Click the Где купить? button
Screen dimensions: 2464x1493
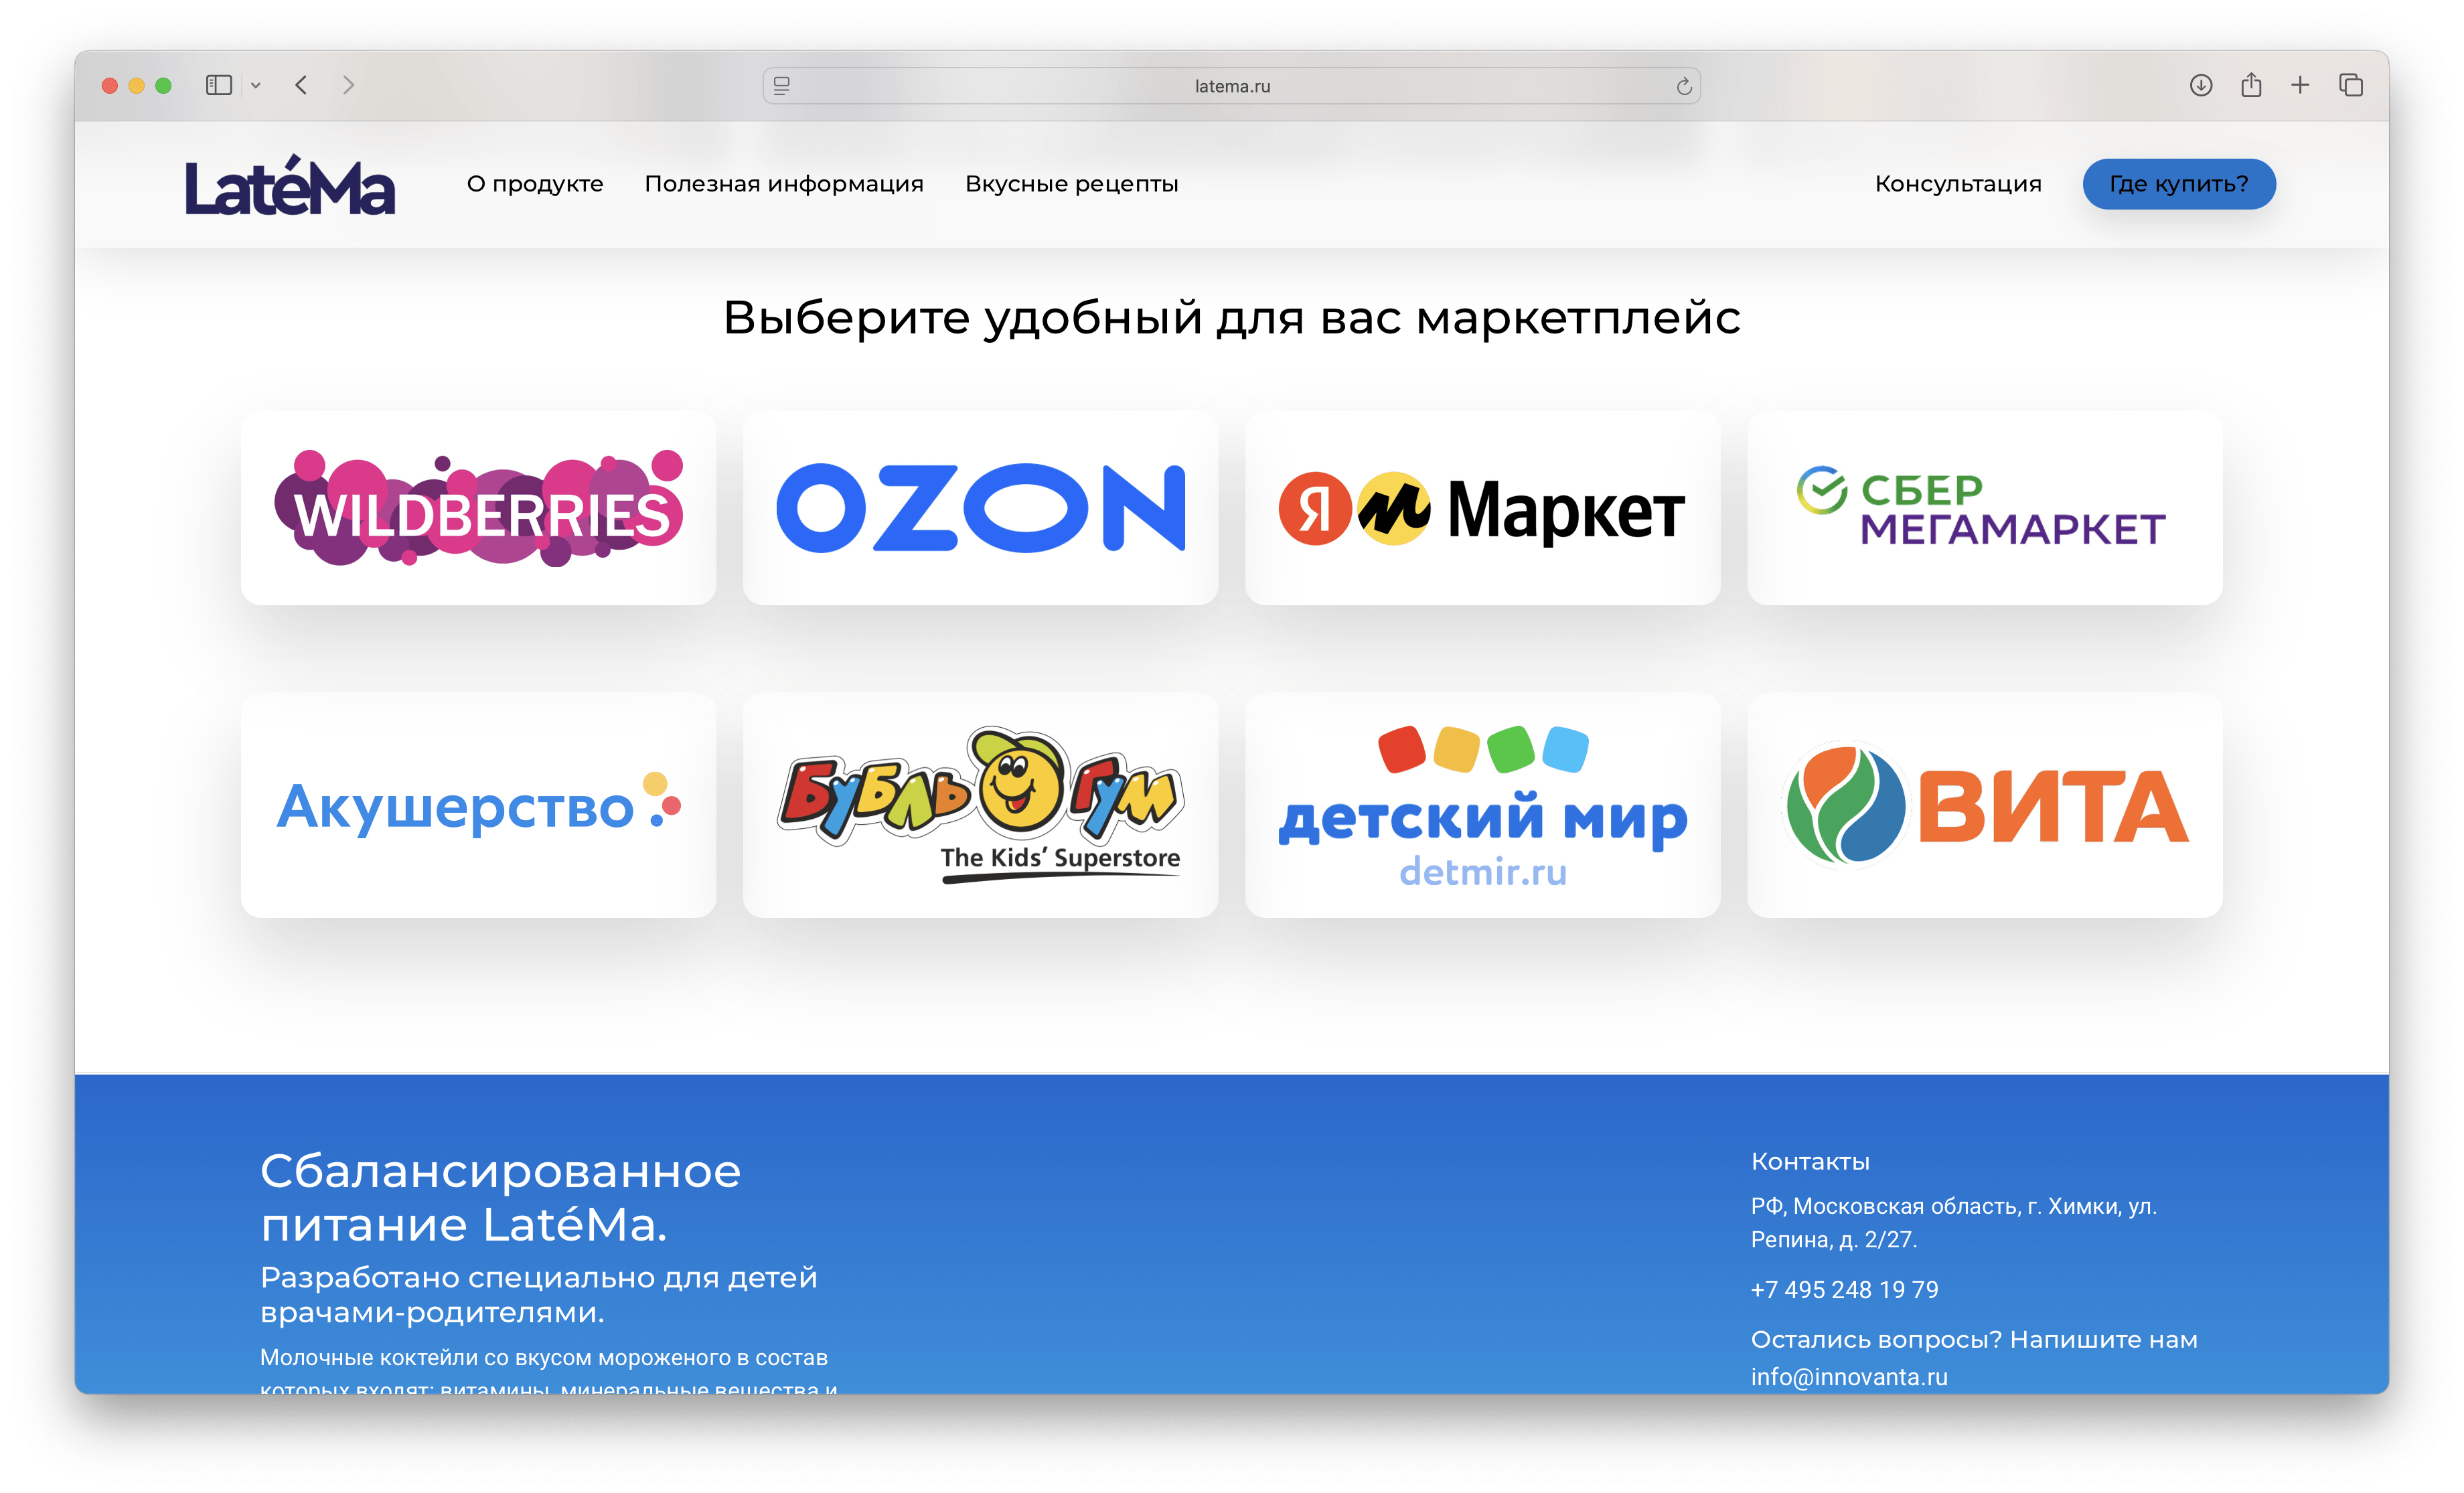pyautogui.click(x=2179, y=184)
